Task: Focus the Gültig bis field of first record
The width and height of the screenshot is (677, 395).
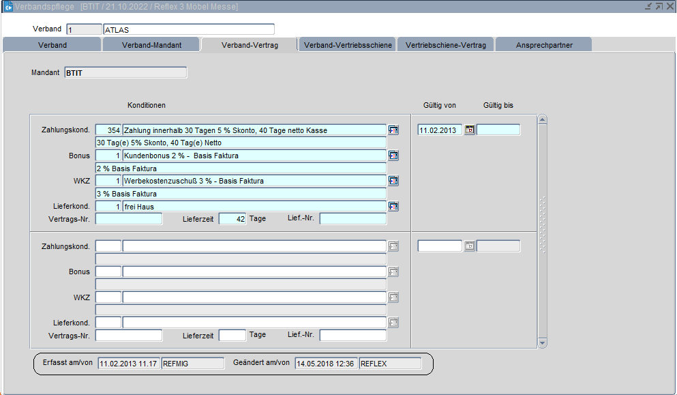Action: pyautogui.click(x=498, y=130)
